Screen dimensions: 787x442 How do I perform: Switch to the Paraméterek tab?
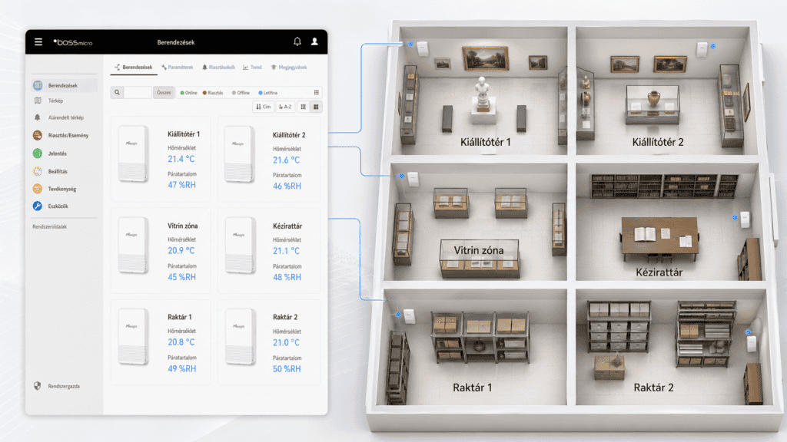tap(178, 68)
